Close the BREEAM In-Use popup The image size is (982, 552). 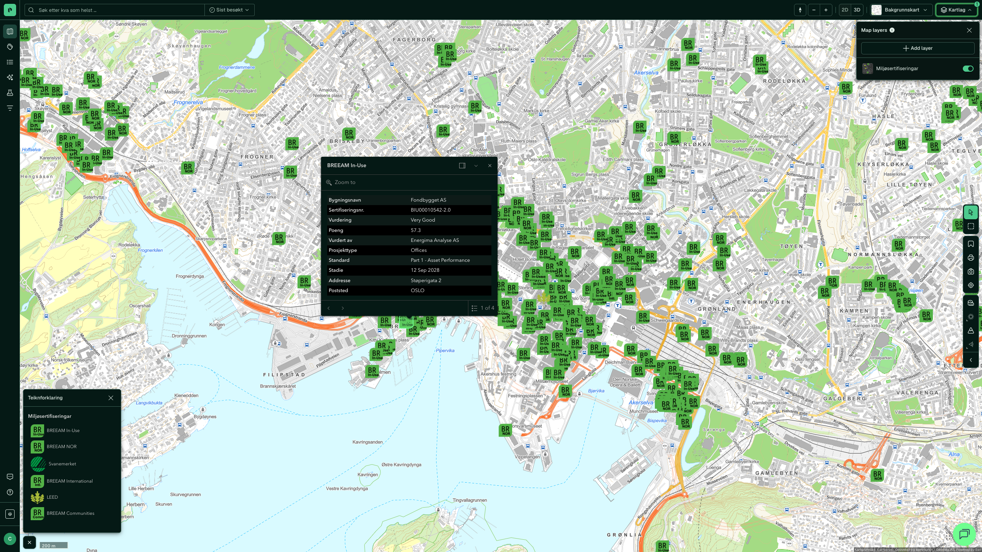pos(489,166)
